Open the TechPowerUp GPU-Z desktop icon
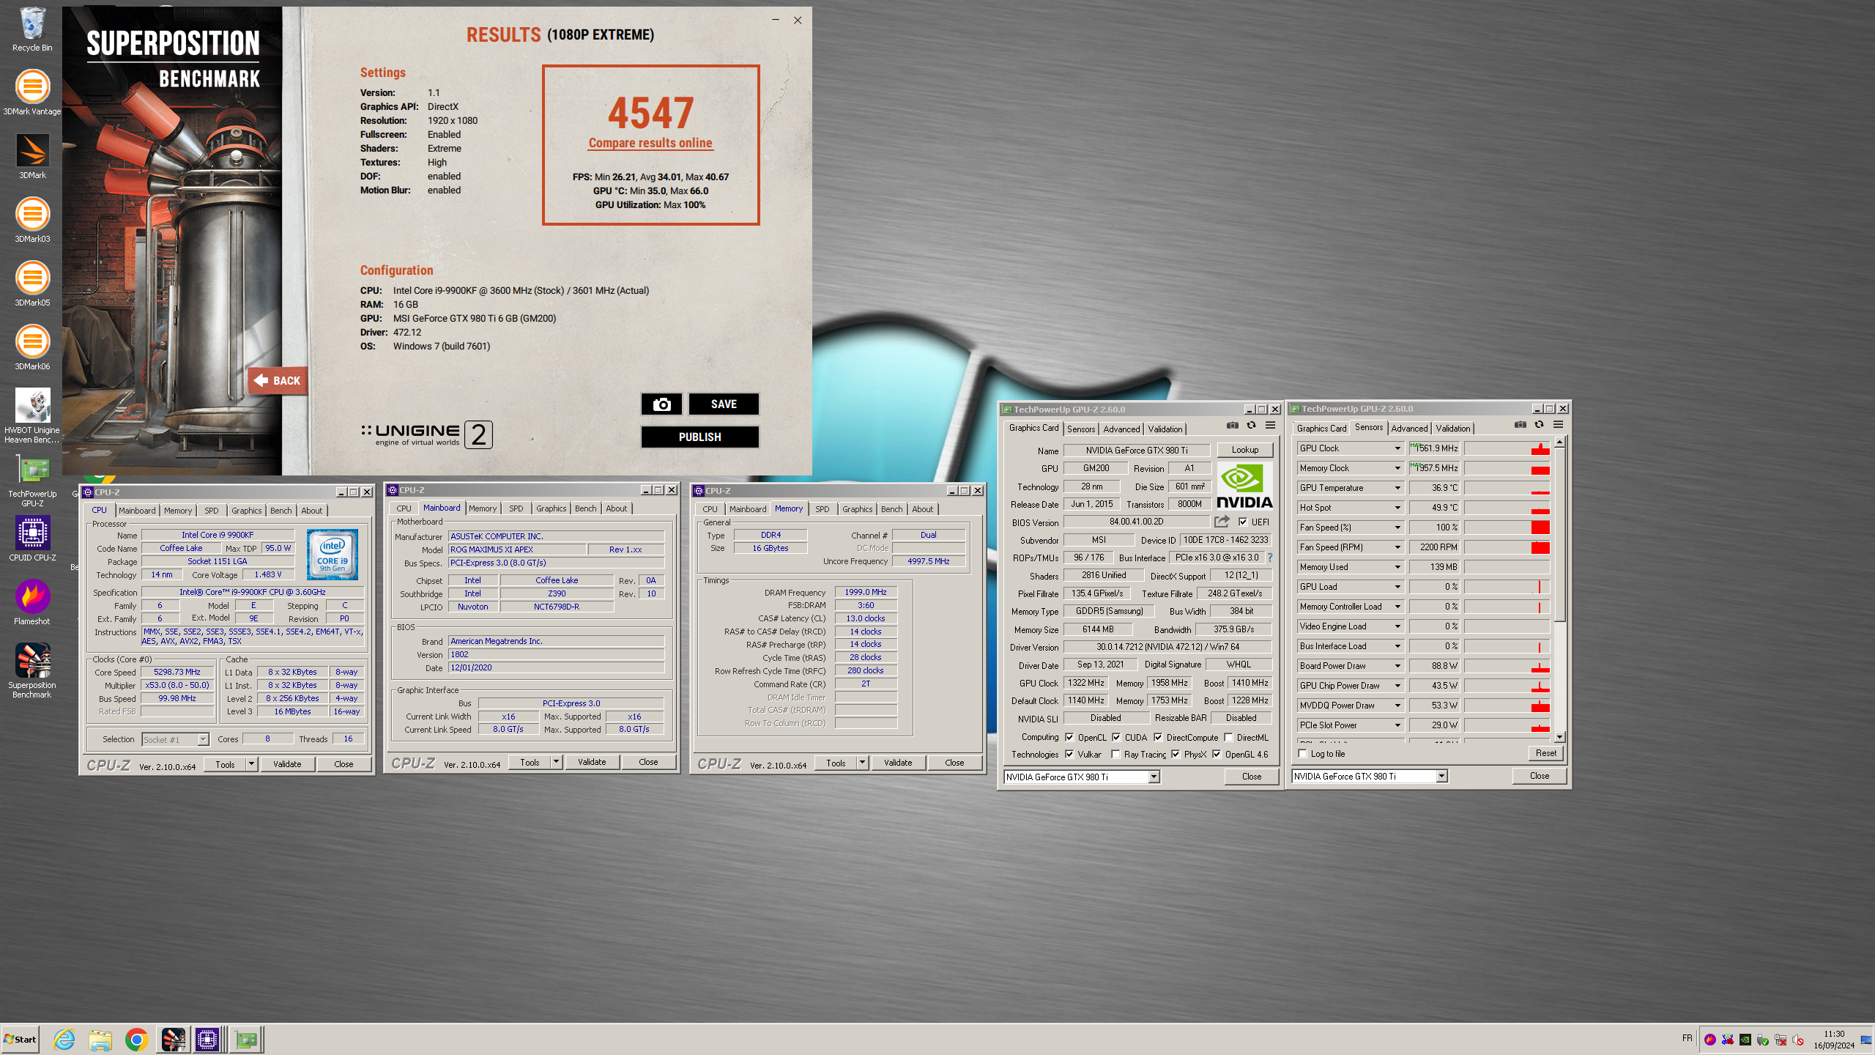The image size is (1875, 1055). (x=32, y=480)
